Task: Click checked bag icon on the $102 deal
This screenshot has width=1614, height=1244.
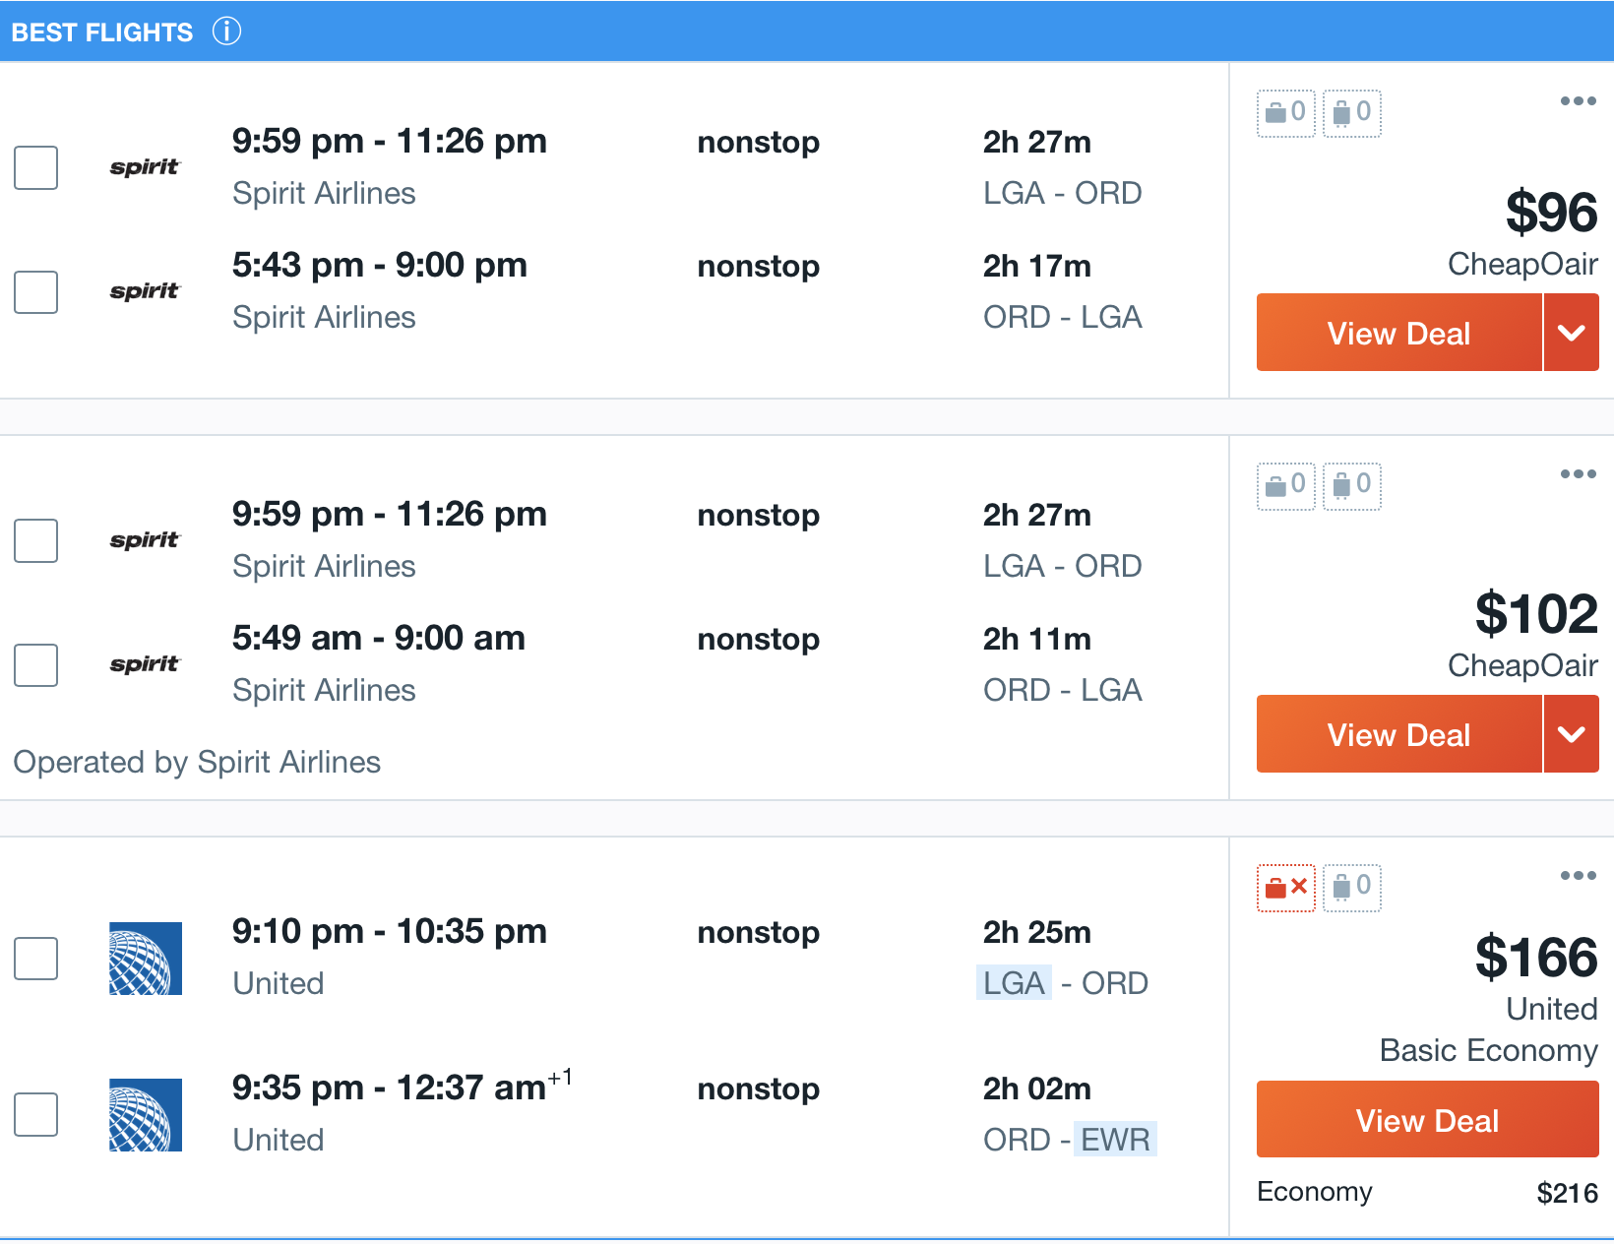Action: pos(1351,485)
